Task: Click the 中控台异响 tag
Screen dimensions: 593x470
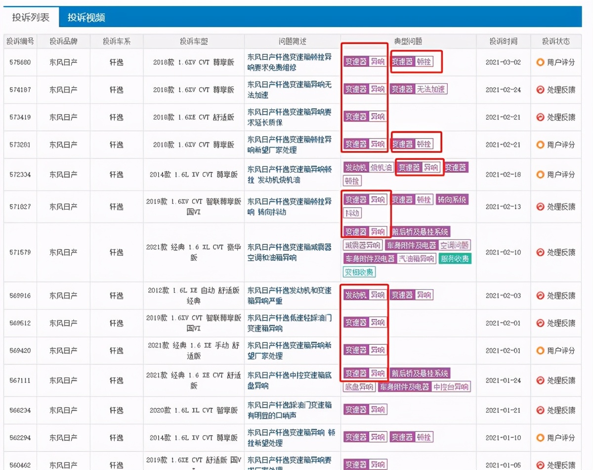Action: pos(451,387)
